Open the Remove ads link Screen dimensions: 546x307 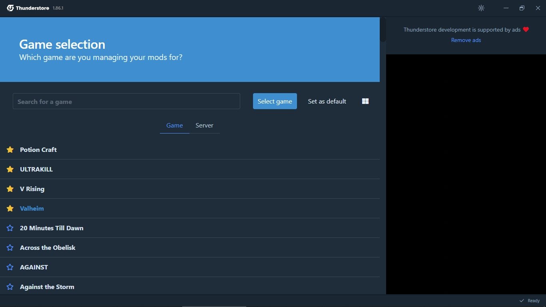[x=466, y=40]
